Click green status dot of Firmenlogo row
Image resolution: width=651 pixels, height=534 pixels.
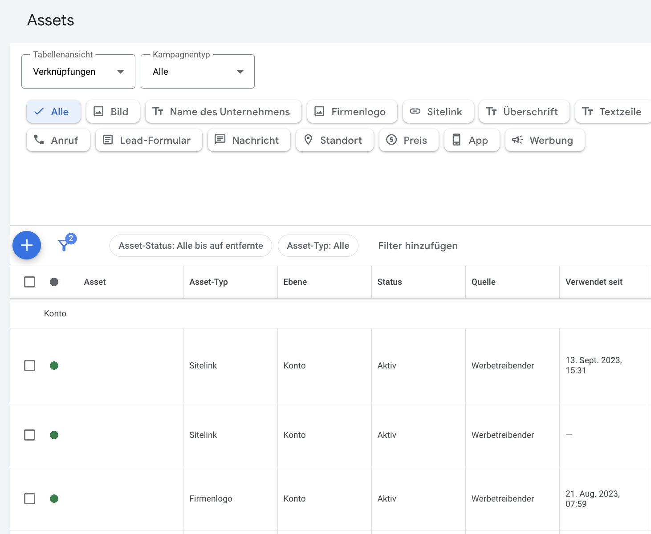click(54, 498)
